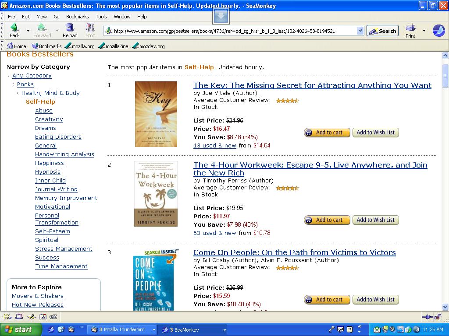Open the Bookmarks menu
This screenshot has width=449, height=336.
[77, 17]
